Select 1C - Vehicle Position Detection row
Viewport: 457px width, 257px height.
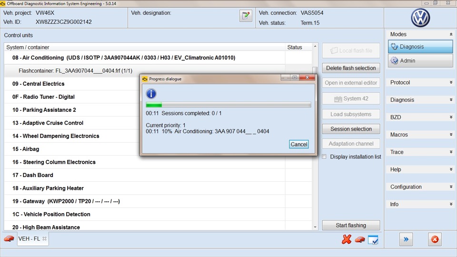(144, 214)
